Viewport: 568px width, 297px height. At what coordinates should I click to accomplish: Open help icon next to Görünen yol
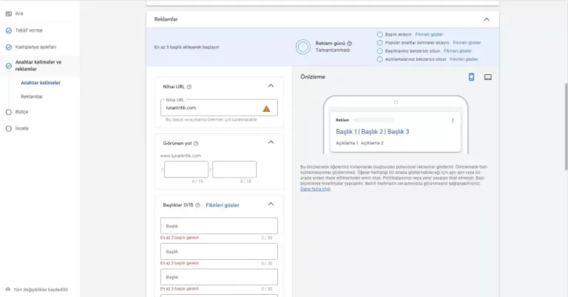click(196, 144)
